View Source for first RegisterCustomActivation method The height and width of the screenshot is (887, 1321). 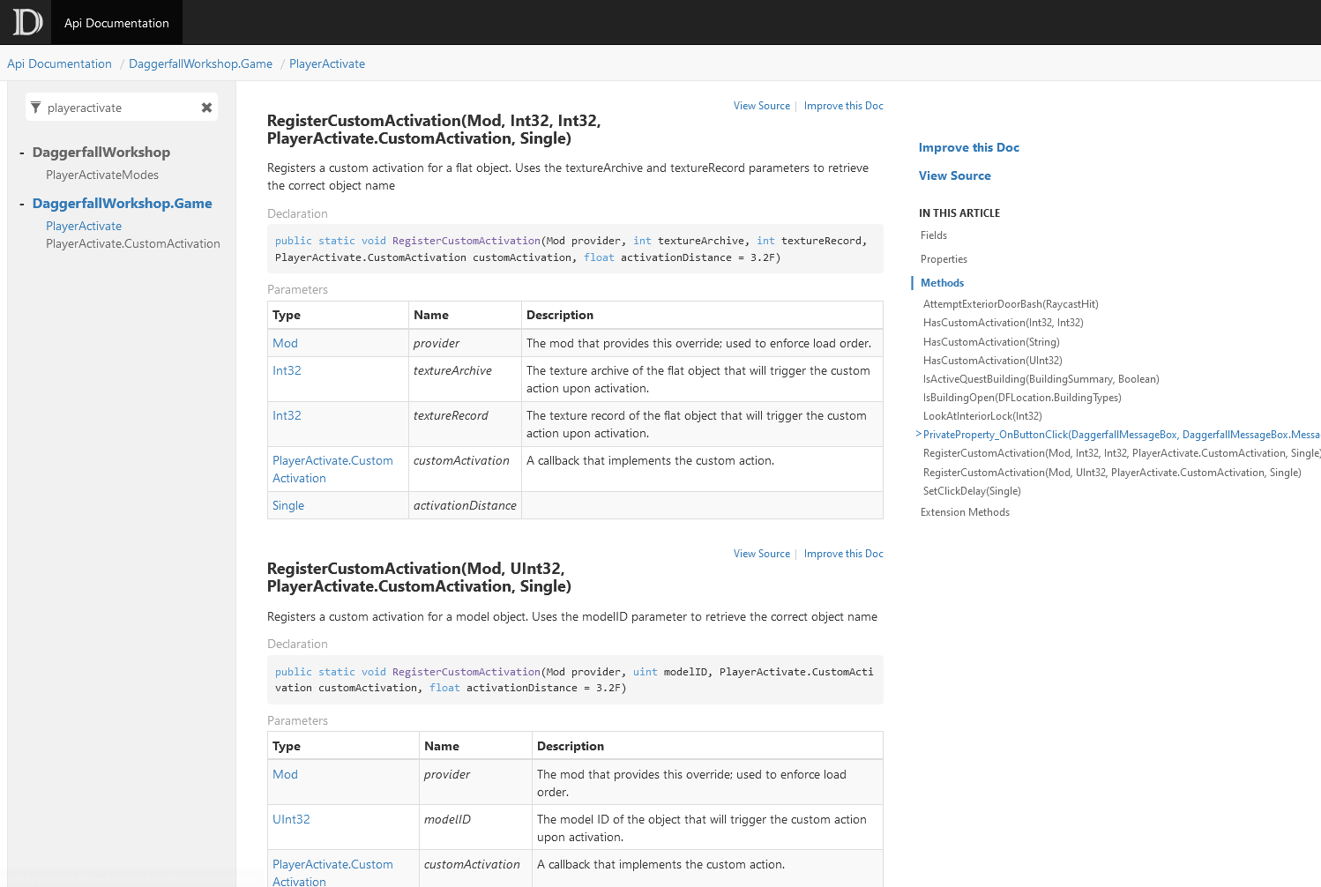pyautogui.click(x=762, y=106)
